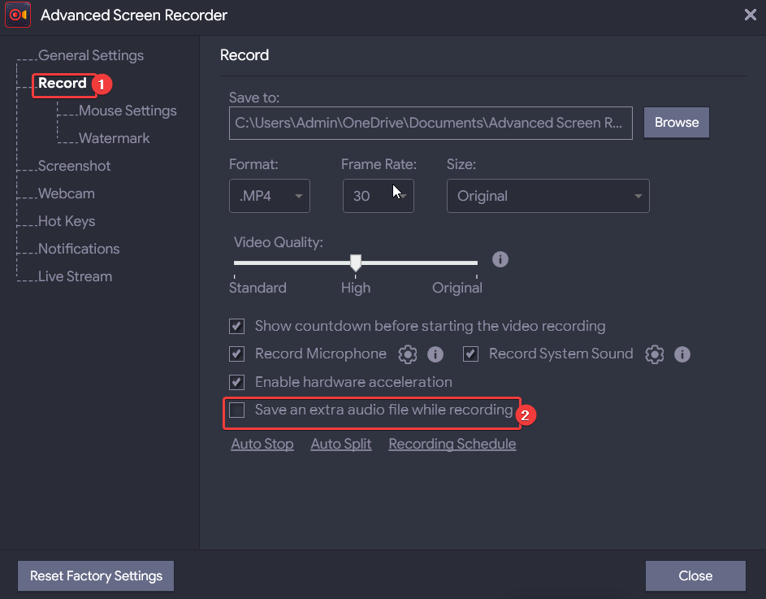This screenshot has width=766, height=599.
Task: Disable the Record Microphone option
Action: [236, 354]
